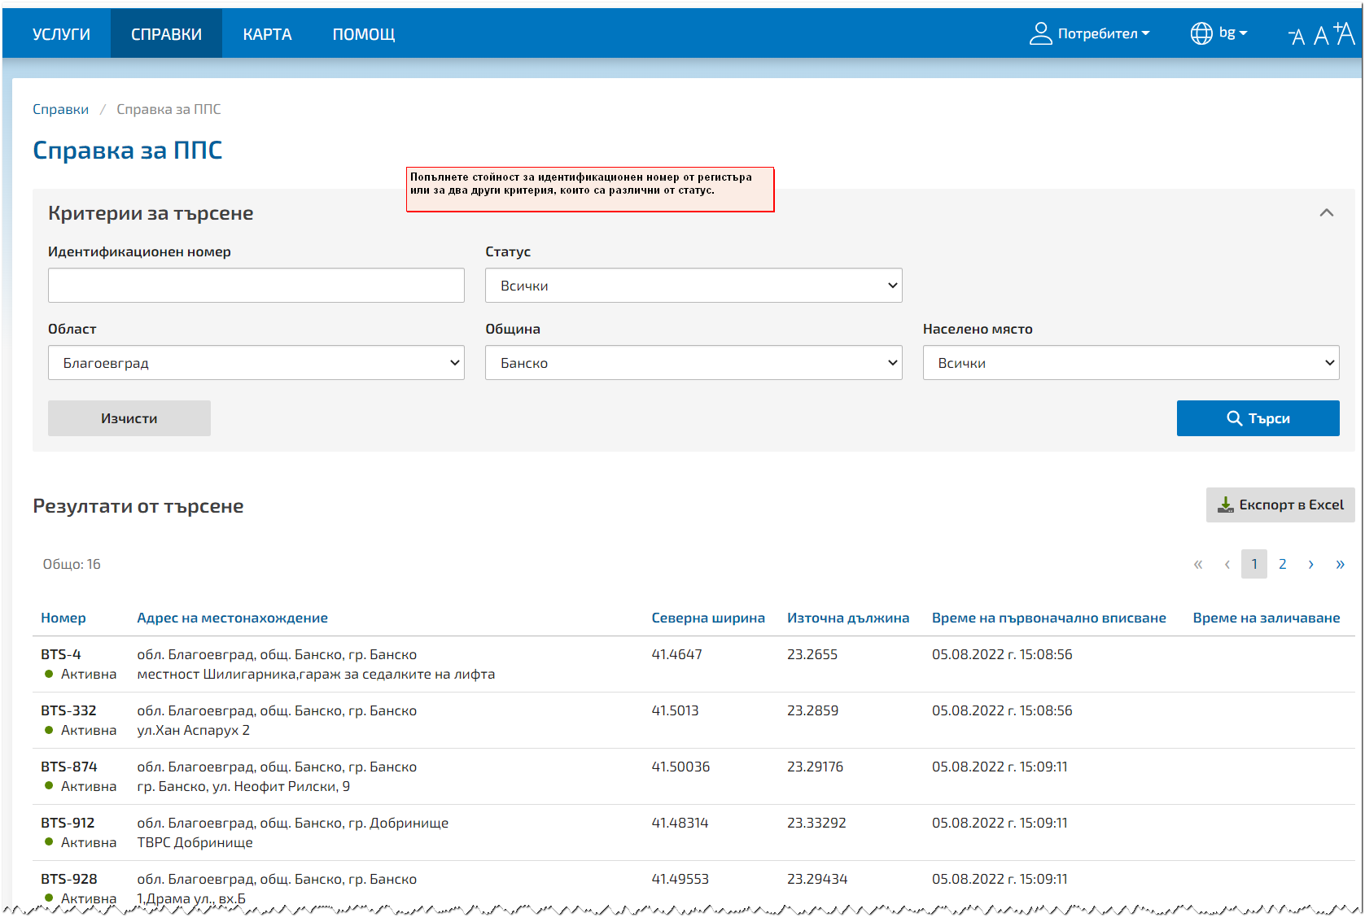Viewport: 1365px width, 922px height.
Task: Click longitude value 23.33292
Action: (816, 823)
